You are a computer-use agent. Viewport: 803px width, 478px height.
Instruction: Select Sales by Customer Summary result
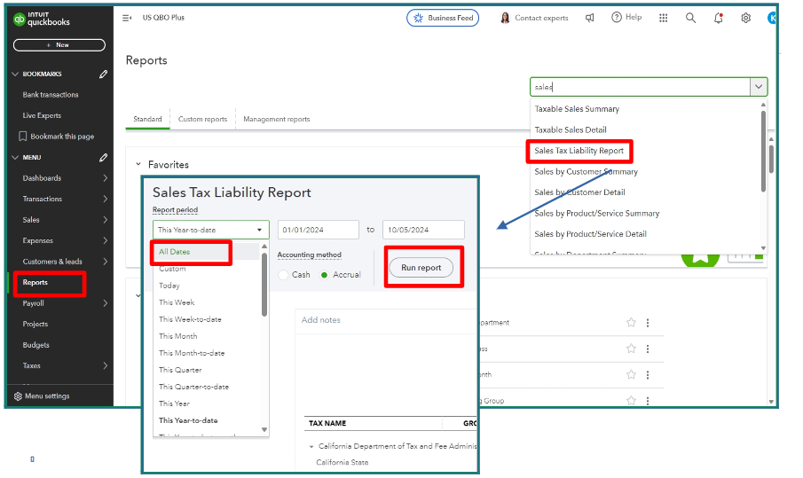pos(587,171)
